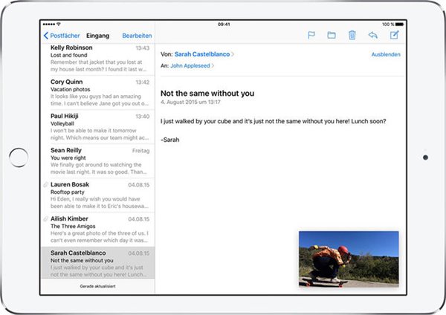Flag the open email

[311, 35]
